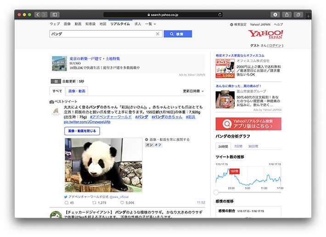Click the heart icon showing 5,006
This screenshot has width=326, height=237.
(122, 203)
